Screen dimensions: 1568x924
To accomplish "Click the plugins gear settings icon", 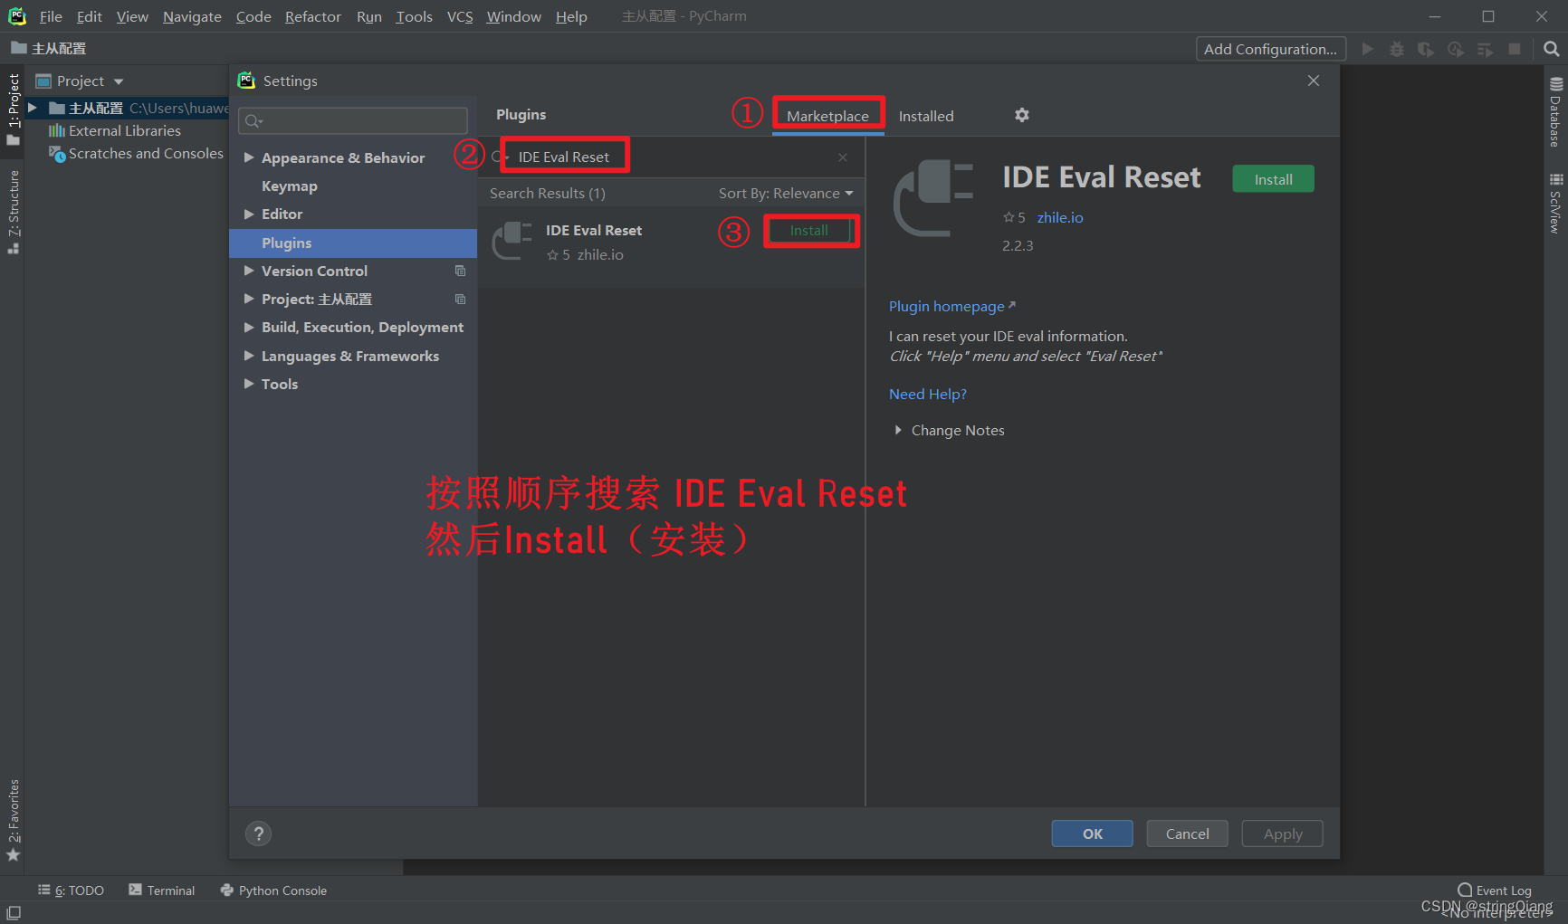I will tap(1022, 115).
